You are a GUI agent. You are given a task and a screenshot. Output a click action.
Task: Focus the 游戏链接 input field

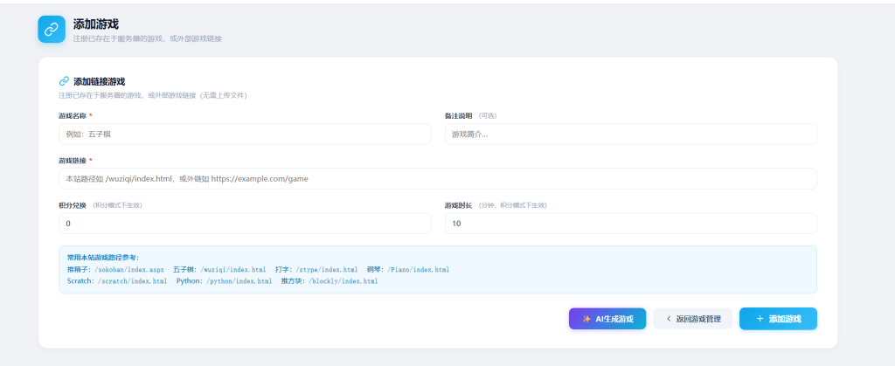point(438,178)
